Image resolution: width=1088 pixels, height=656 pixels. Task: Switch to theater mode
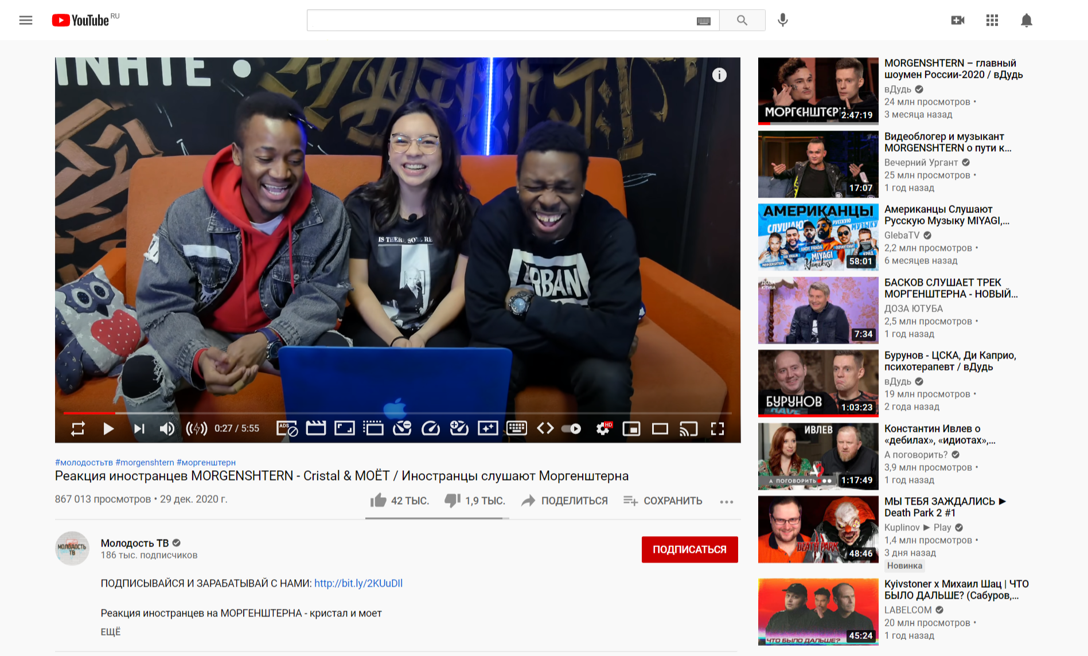[x=660, y=428]
